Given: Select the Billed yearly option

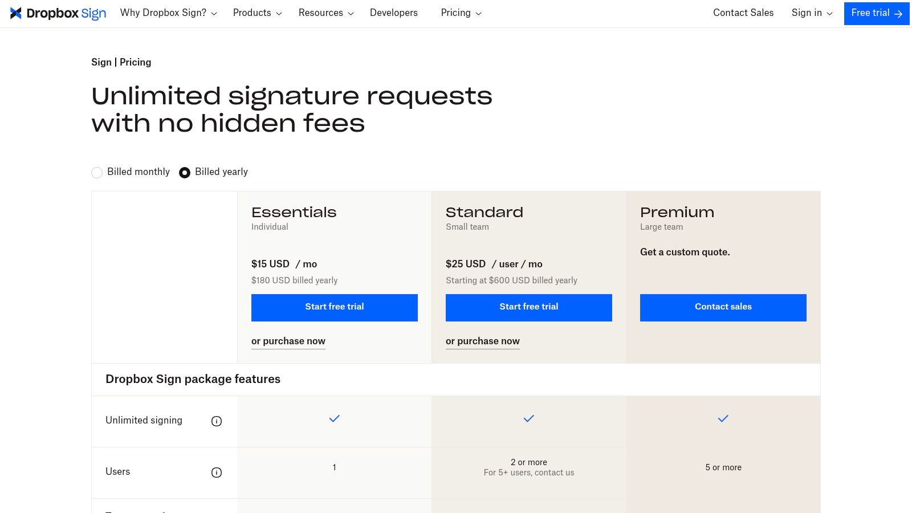Looking at the screenshot, I should (185, 172).
